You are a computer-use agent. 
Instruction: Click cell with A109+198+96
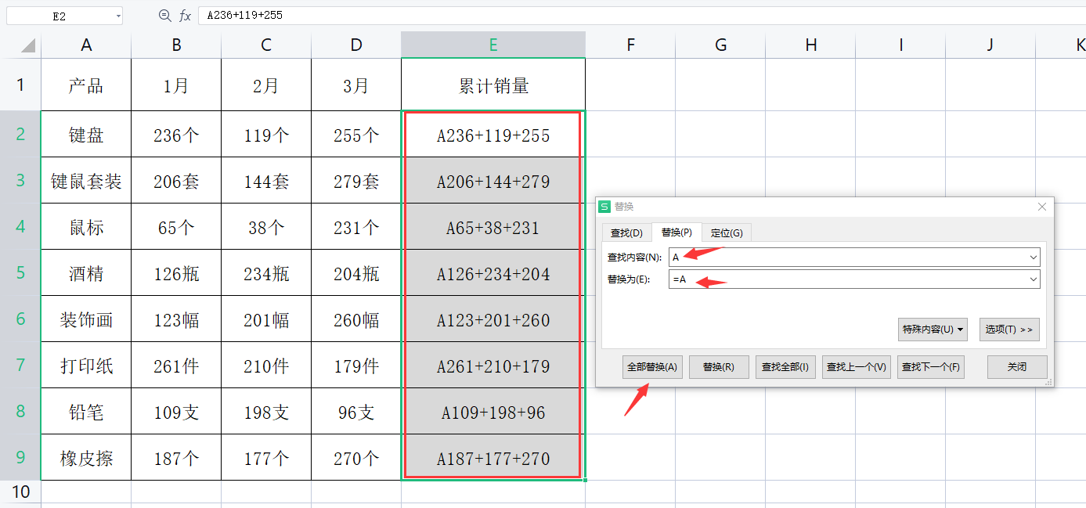(x=493, y=413)
